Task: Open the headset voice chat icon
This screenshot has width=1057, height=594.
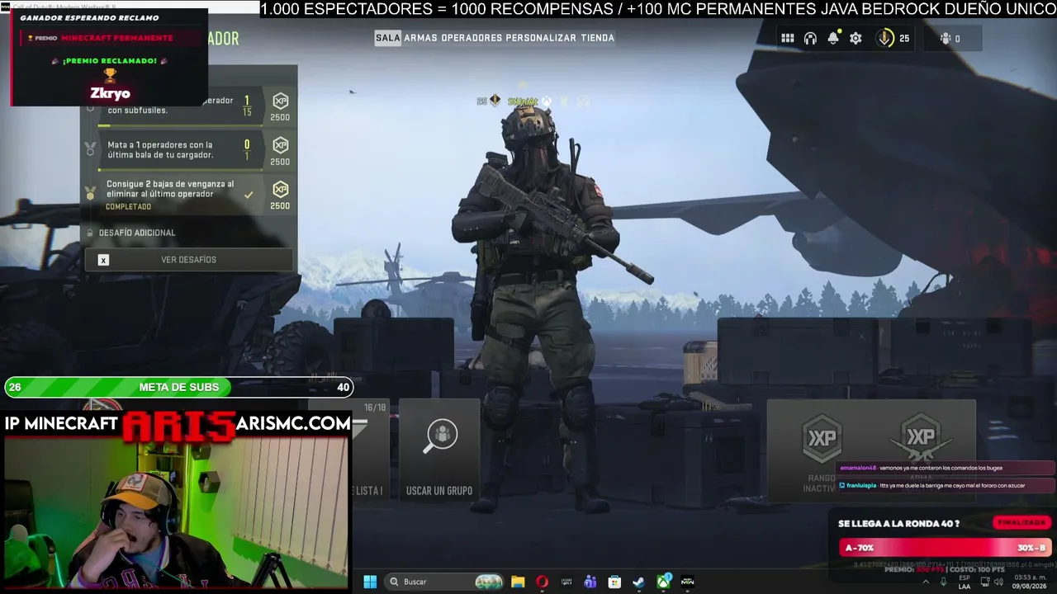Action: 810,38
